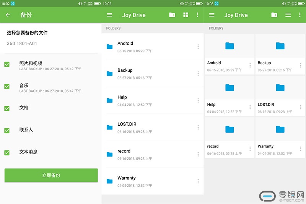The height and width of the screenshot is (204, 306).
Task: Open options for Android folder in list
Action: (198, 47)
